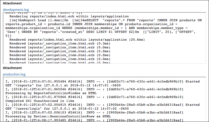Click the 'Report Load (1.4ms)' SQL line
The image size is (209, 122).
(x=106, y=20)
